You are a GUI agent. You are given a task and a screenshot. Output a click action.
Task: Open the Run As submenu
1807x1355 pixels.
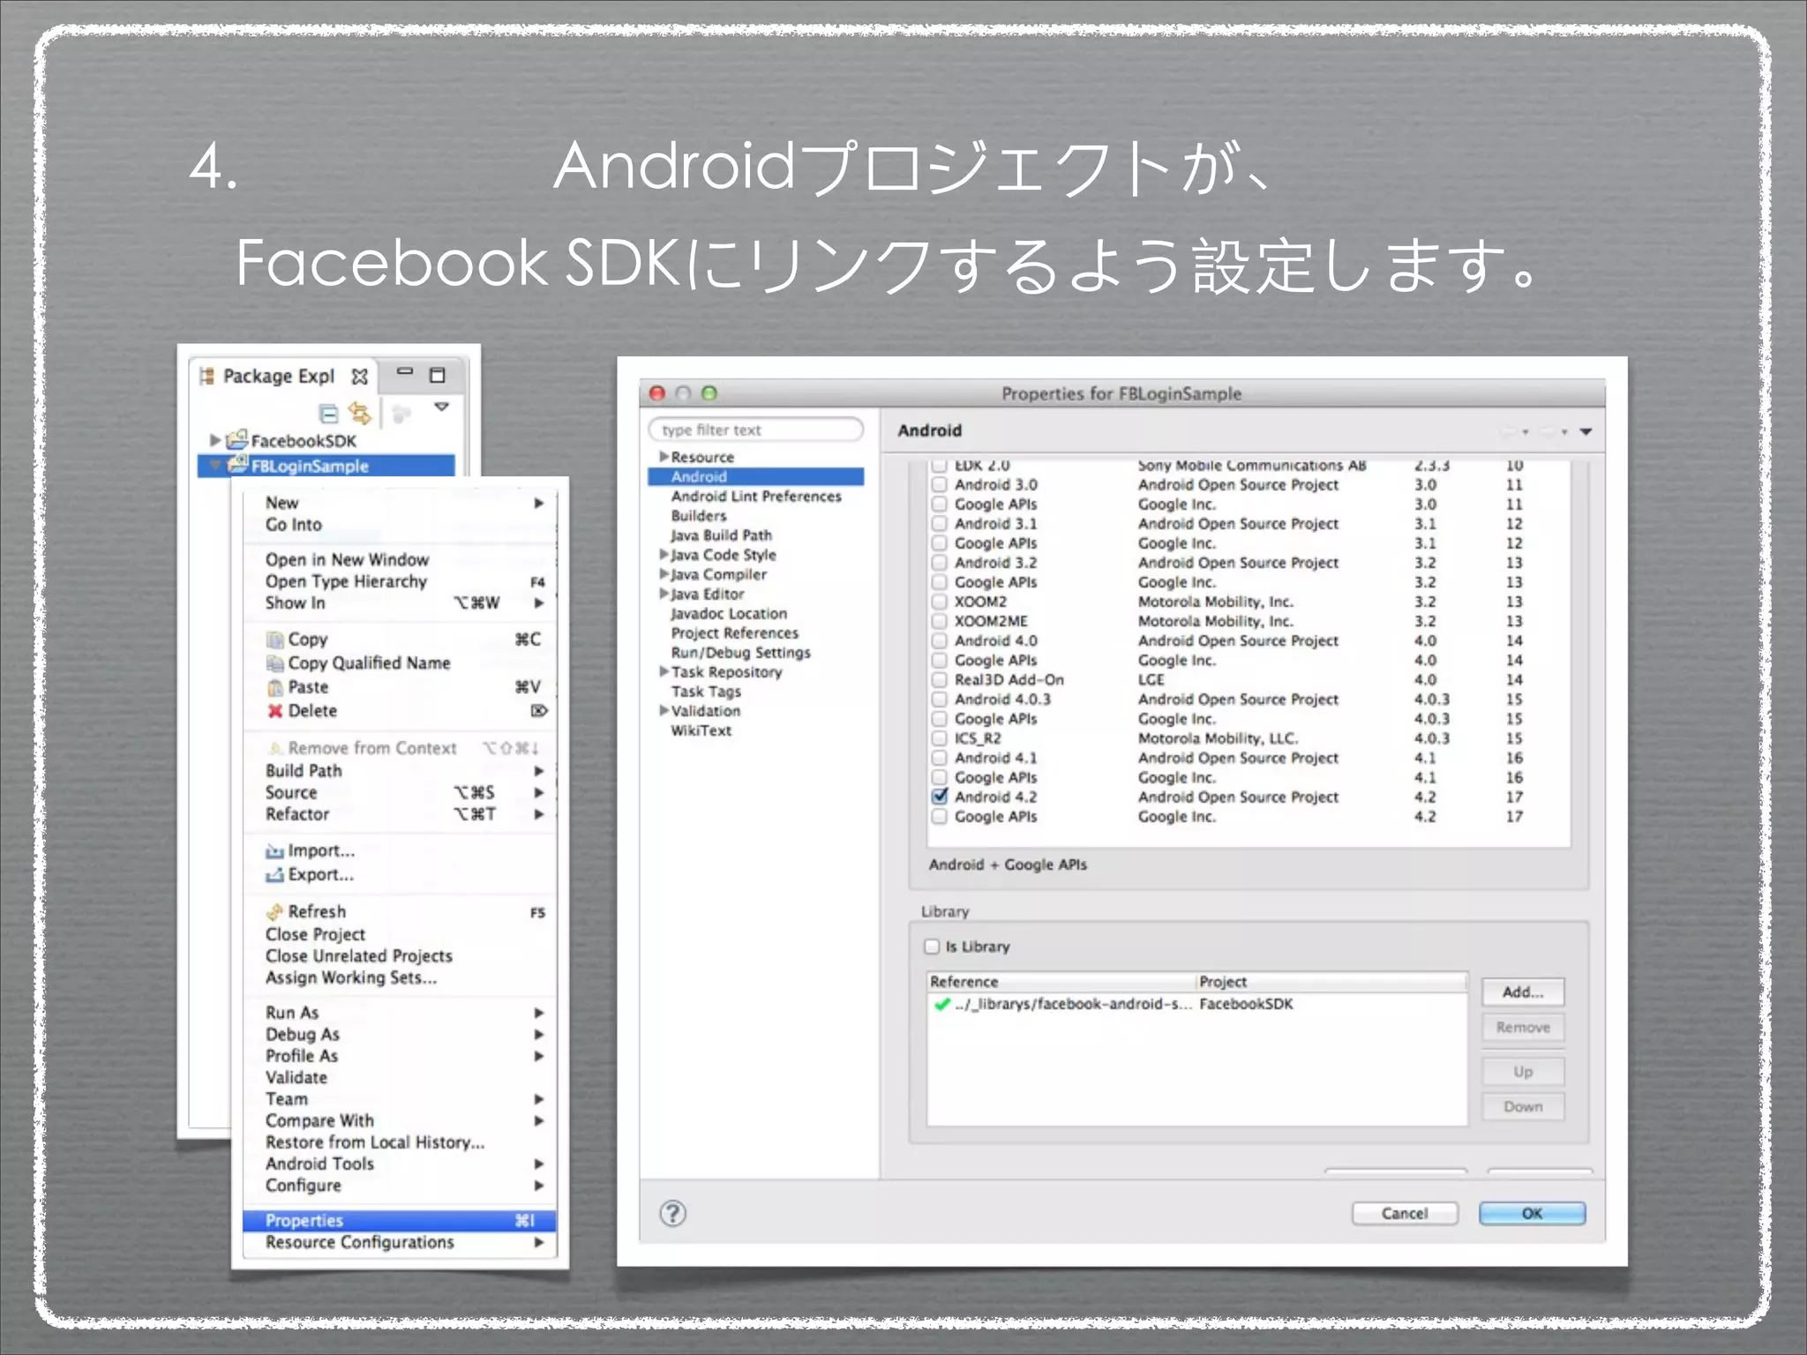point(400,1013)
